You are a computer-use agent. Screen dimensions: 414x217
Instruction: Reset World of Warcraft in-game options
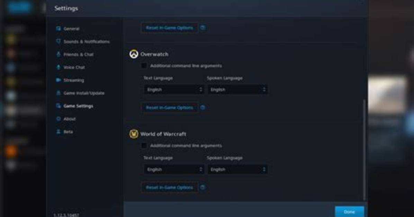tap(170, 188)
